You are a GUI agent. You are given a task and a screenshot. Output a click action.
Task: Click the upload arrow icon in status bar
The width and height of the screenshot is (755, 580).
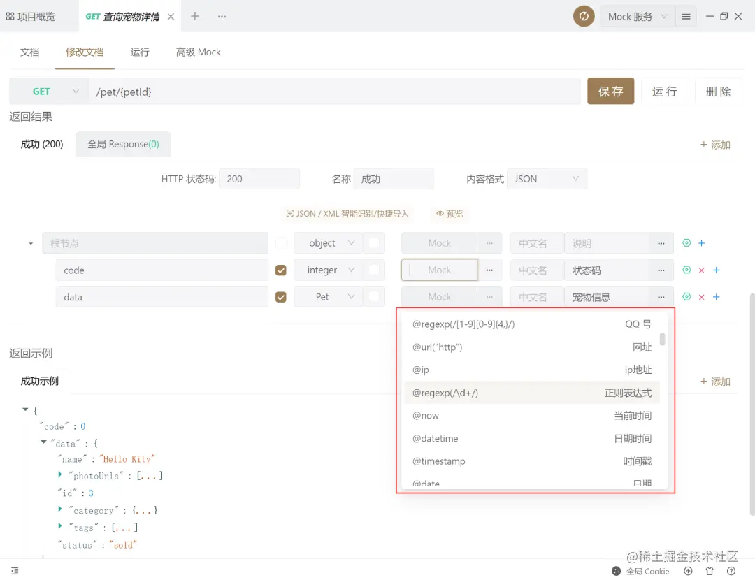(x=688, y=572)
